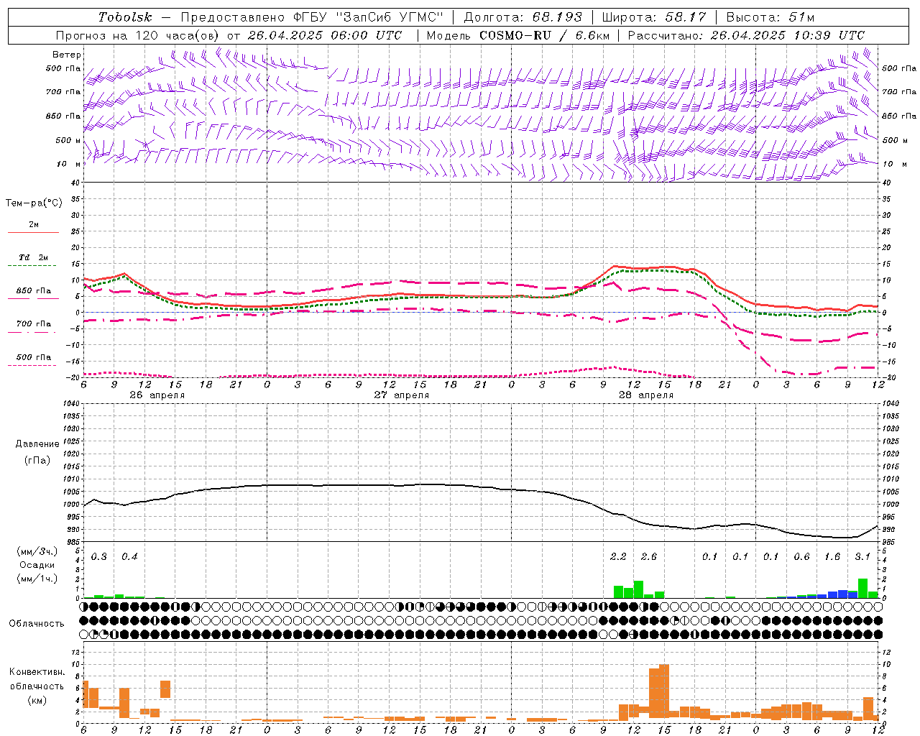
Task: Click the Конвективн. panel label
Action: [37, 672]
